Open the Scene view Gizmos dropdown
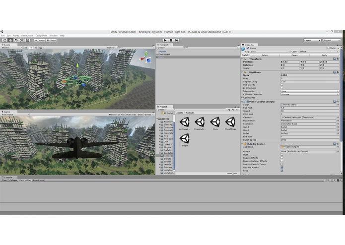Image resolution: width=345 pixels, height=245 pixels. pos(111,48)
